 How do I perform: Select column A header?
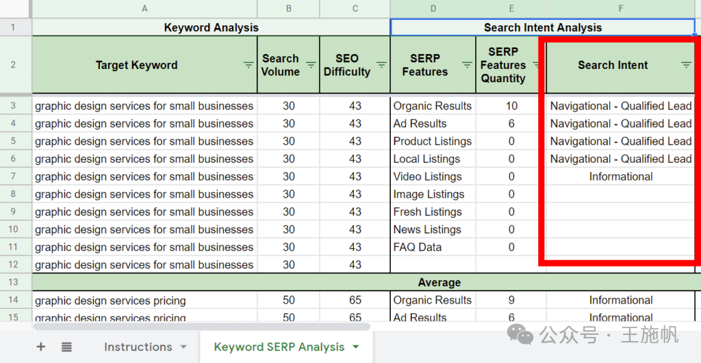(144, 8)
